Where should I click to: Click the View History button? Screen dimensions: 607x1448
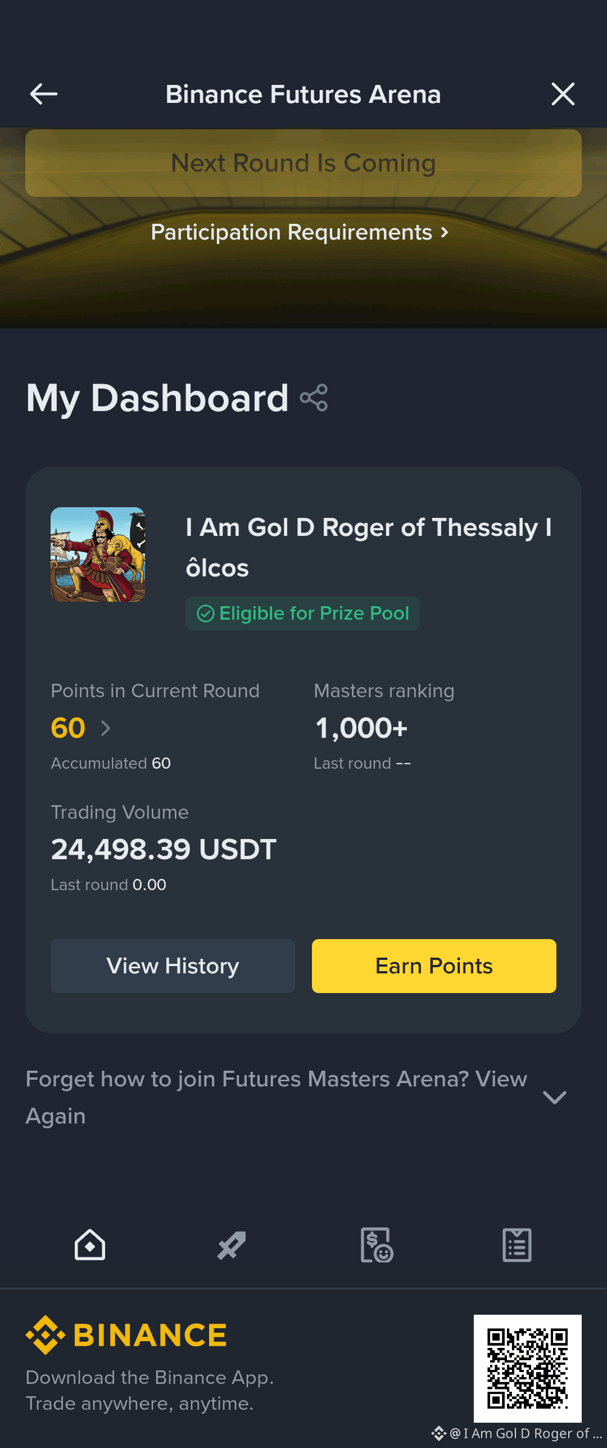pyautogui.click(x=173, y=966)
